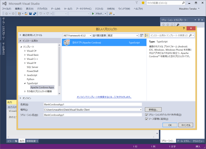
Task: Click the template tree vertical scrollbar
Action: click(x=59, y=66)
